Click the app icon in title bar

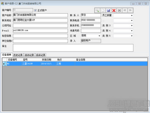(x=2, y=4)
